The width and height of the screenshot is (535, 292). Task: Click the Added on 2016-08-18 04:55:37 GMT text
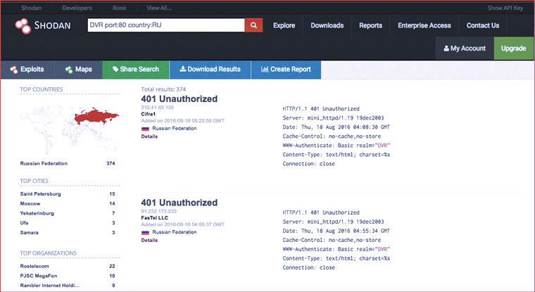(x=182, y=224)
